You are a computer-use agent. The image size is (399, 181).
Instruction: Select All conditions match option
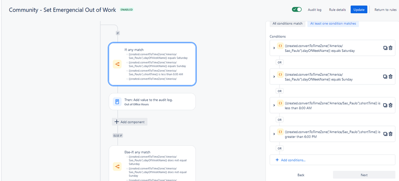(x=287, y=24)
